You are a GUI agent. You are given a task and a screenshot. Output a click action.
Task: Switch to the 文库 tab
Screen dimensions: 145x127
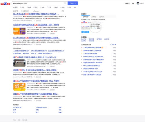[49, 7]
